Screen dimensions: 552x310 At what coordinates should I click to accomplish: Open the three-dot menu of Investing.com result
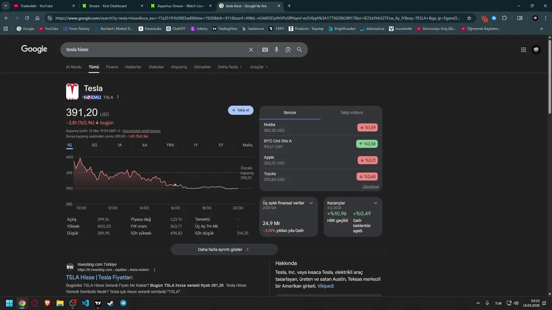coord(155,270)
